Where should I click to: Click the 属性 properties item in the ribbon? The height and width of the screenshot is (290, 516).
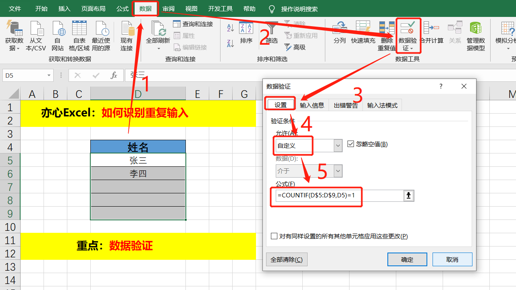click(x=184, y=36)
